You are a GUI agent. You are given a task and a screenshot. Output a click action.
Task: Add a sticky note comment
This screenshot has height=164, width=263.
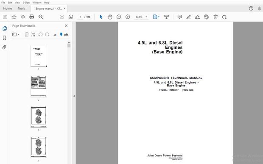coord(179,17)
